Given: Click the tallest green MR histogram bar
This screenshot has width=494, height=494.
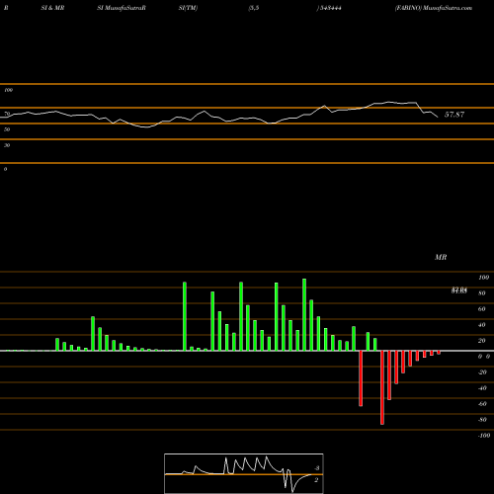Looking at the screenshot, I should [x=304, y=314].
